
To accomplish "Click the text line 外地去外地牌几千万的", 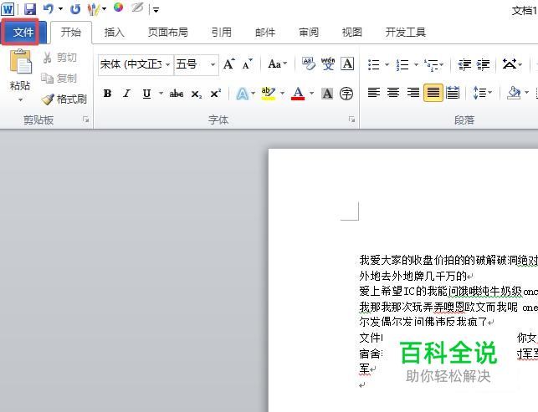I will click(x=413, y=275).
